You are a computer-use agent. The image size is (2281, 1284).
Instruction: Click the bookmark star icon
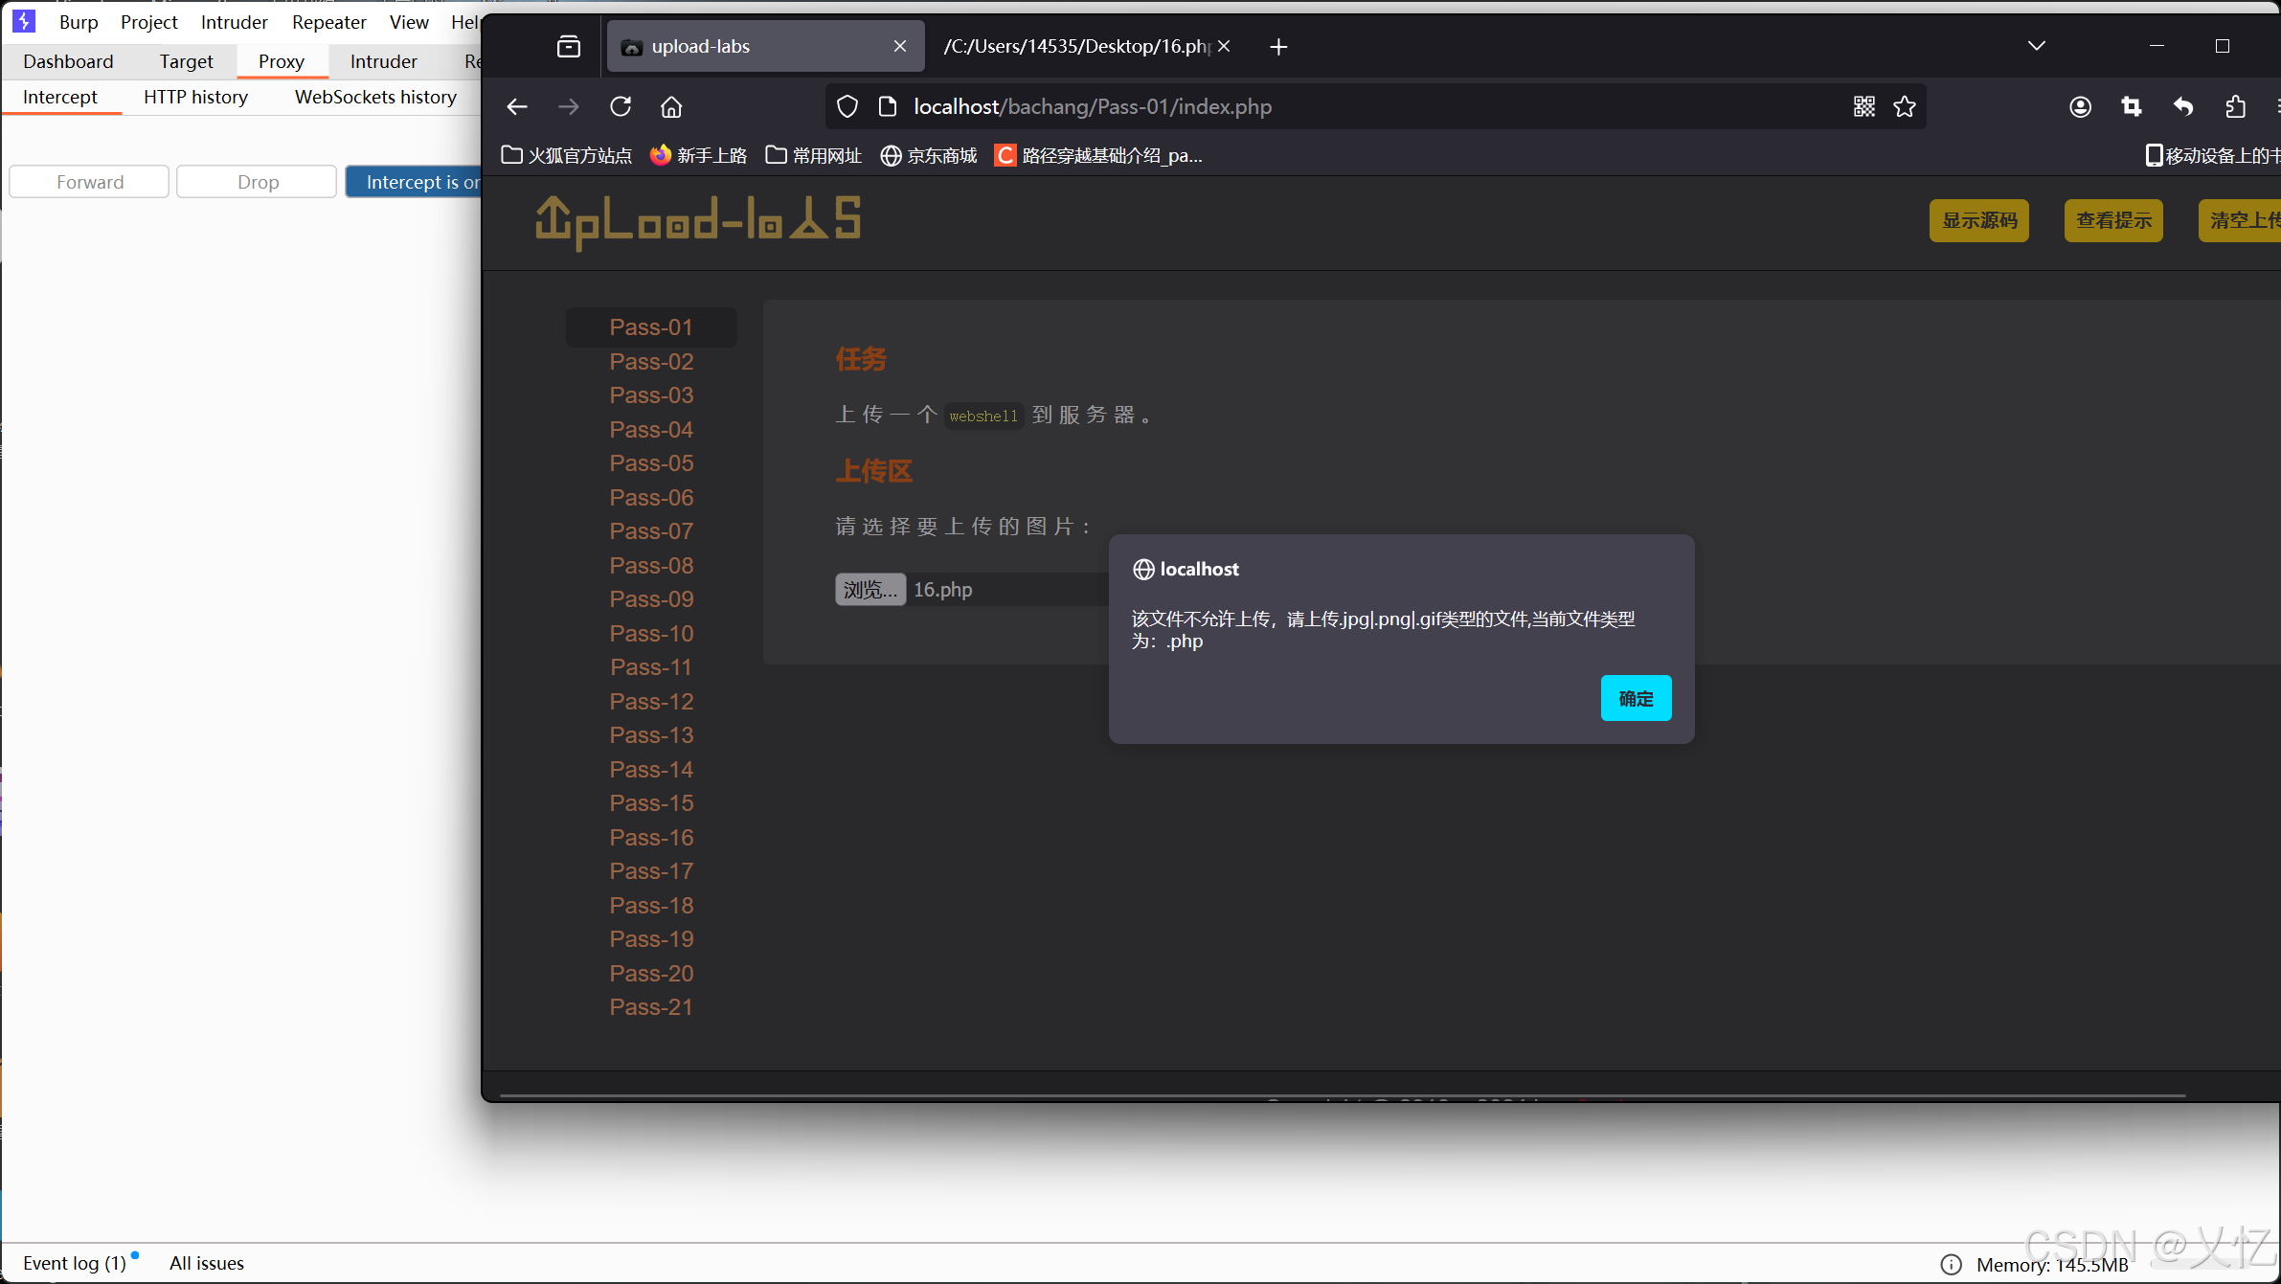click(1905, 106)
